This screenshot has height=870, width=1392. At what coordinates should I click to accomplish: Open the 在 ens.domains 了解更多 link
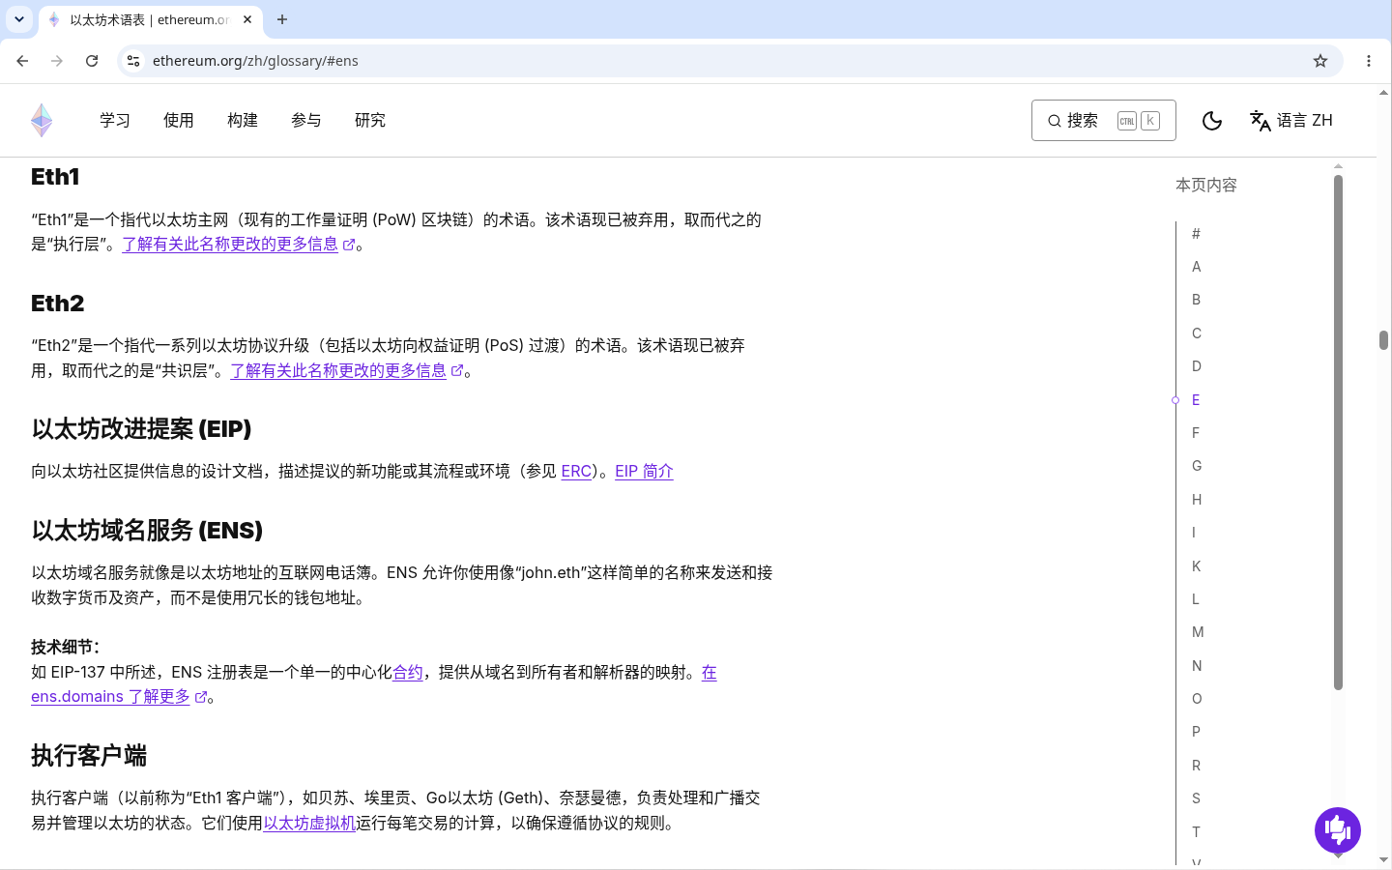(x=120, y=697)
